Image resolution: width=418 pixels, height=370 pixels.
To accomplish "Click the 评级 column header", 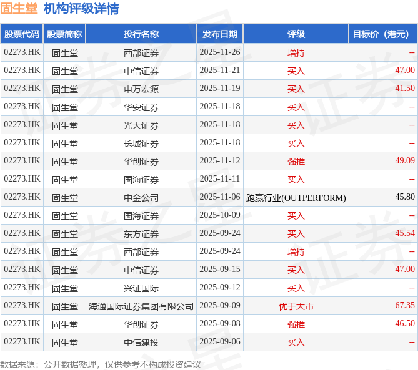I will (296, 34).
